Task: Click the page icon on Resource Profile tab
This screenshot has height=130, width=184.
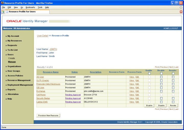Action: pyautogui.click(x=7, y=12)
